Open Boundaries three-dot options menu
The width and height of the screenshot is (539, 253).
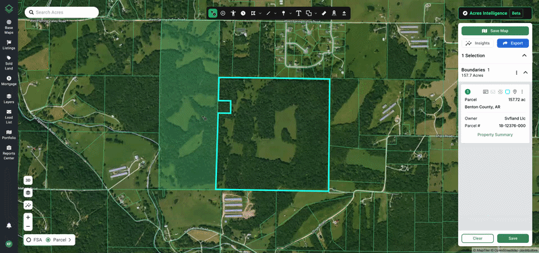pyautogui.click(x=516, y=72)
